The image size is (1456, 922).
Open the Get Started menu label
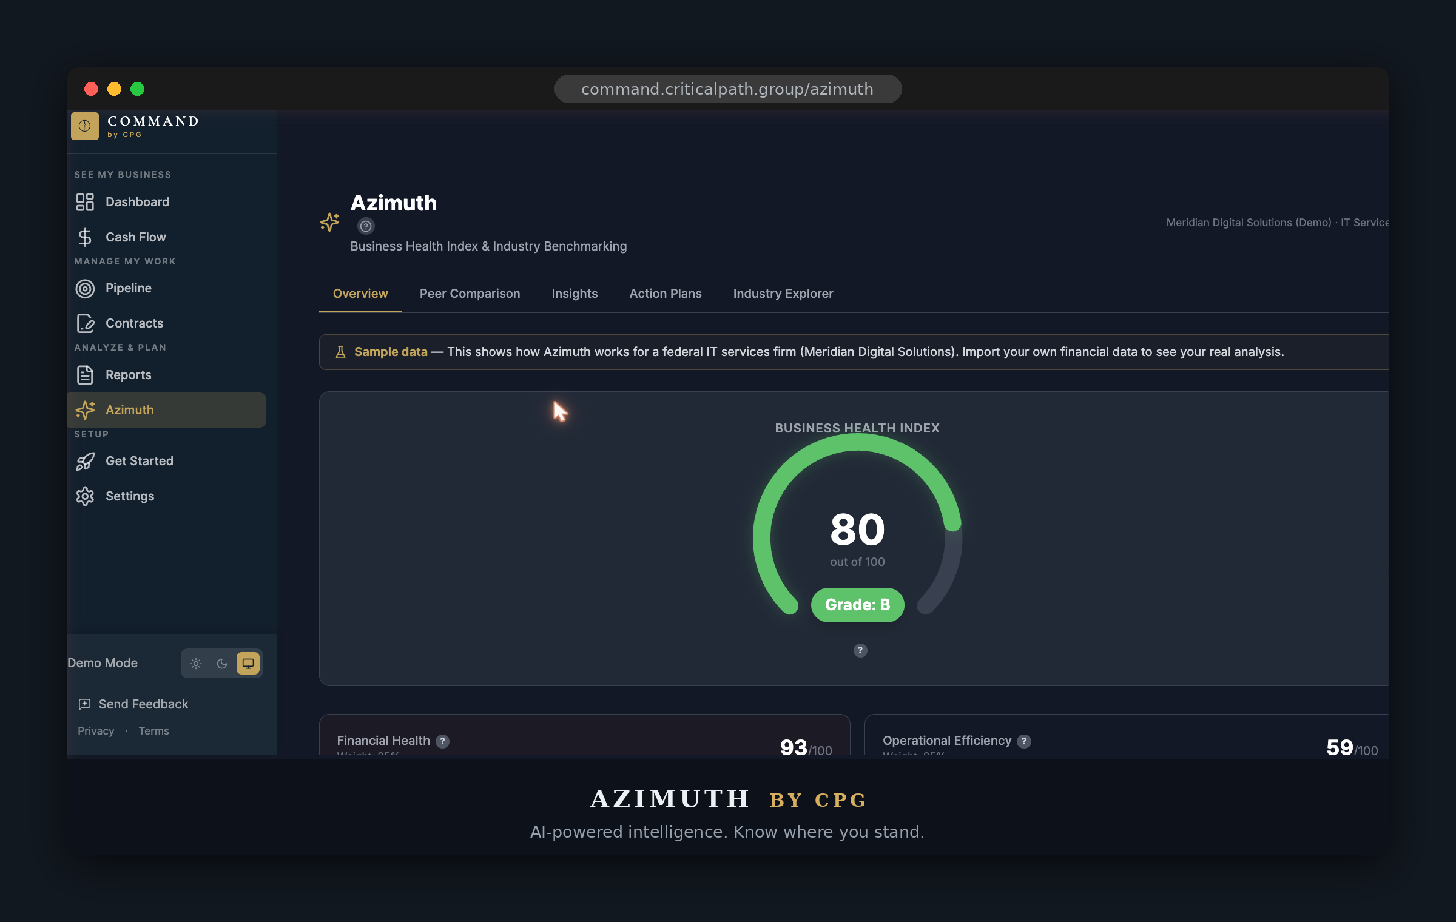(140, 461)
